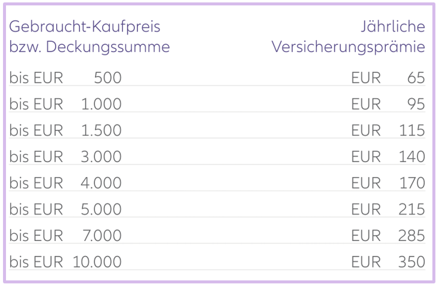Image resolution: width=436 pixels, height=287 pixels.
Task: Click the 'EUR 95' premium value
Action: pos(388,104)
